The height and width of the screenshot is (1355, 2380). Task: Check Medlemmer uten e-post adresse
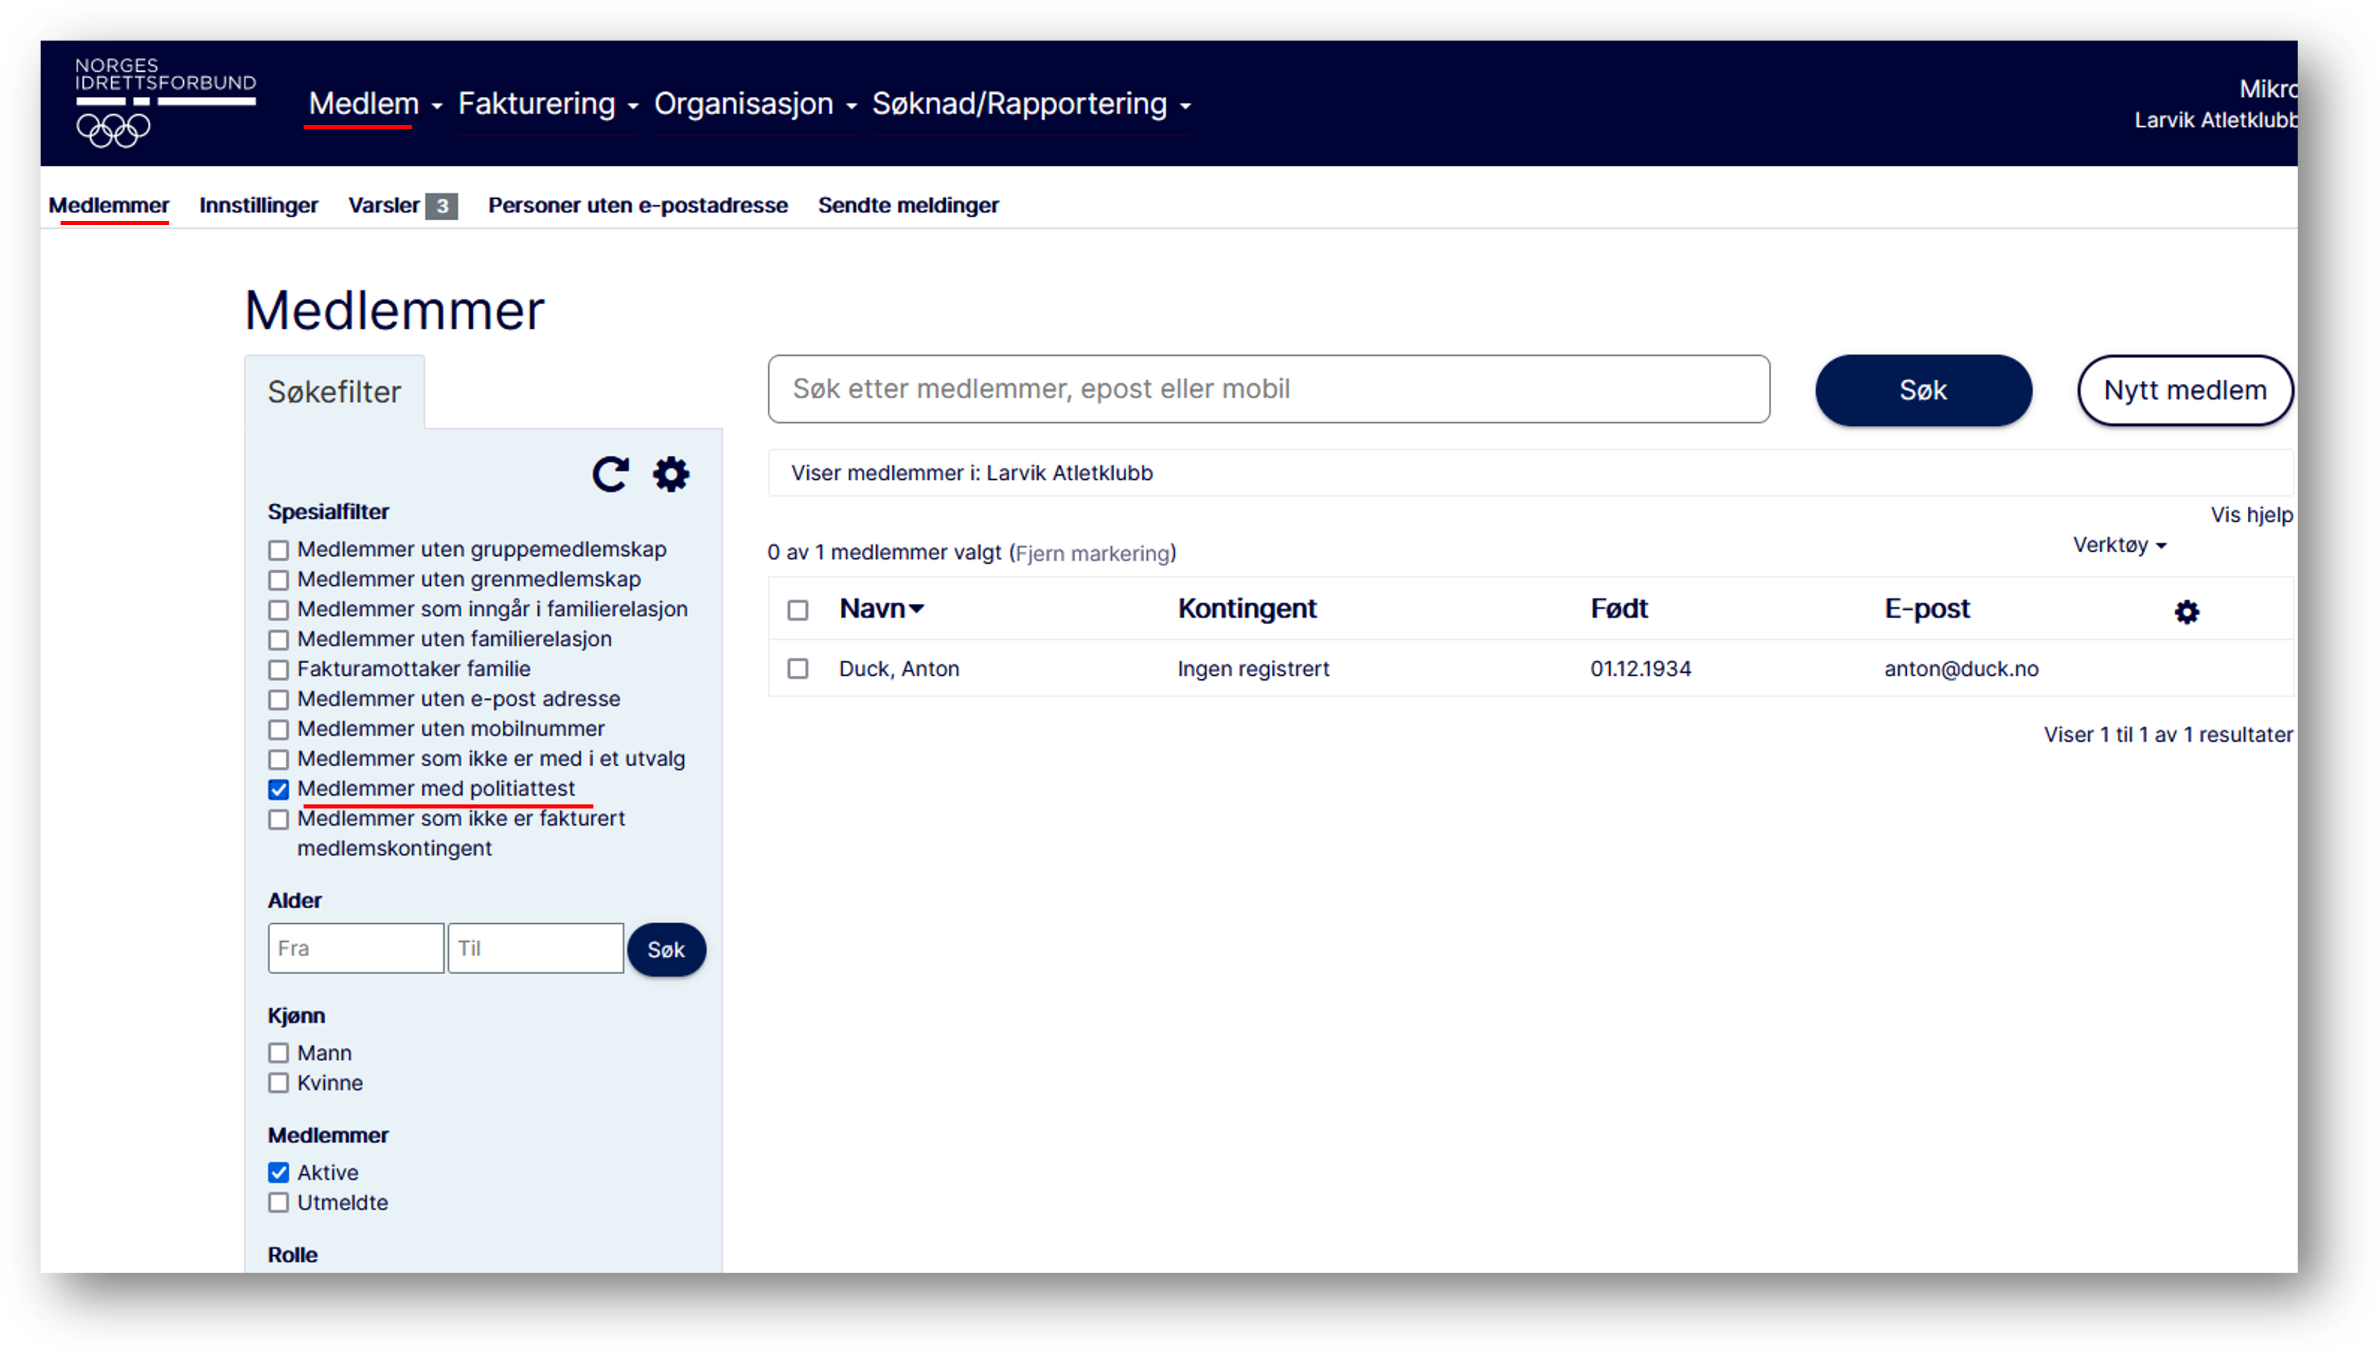[x=278, y=699]
